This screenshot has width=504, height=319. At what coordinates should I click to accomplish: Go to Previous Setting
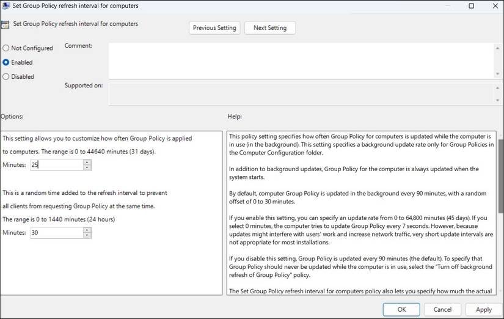tap(214, 28)
